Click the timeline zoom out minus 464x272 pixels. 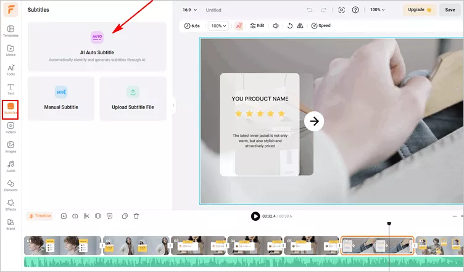point(455,216)
